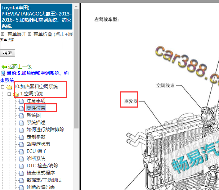This screenshot has width=219, height=190.
Task: Click the document icon beside 故障症状表
Action: (21, 144)
